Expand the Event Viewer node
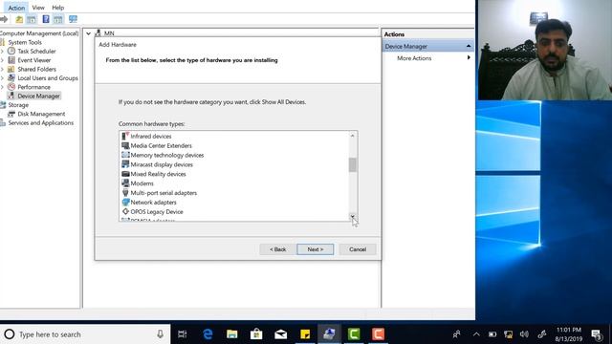Viewport: 612px width, 344px height. 2,60
